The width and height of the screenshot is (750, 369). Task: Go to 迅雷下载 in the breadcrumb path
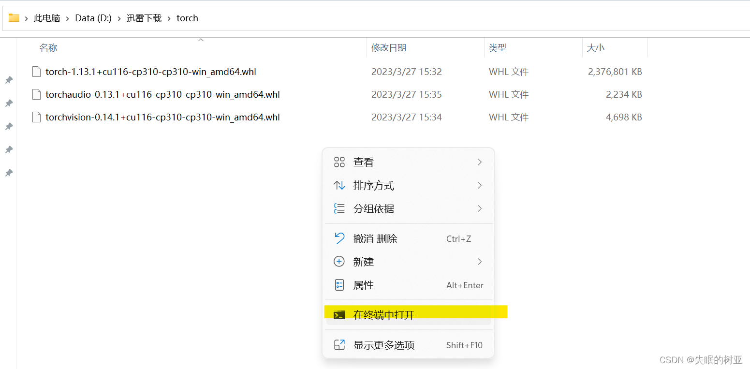[144, 18]
